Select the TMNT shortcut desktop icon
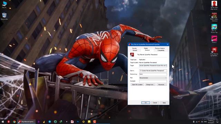The height and width of the screenshot is (124, 221). pos(214,17)
